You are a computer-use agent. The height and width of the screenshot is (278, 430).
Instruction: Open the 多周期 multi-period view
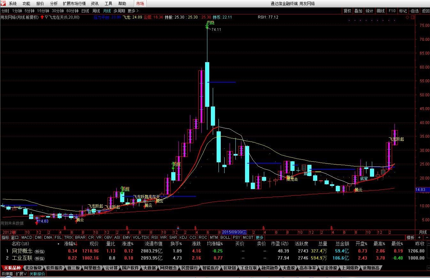119,11
